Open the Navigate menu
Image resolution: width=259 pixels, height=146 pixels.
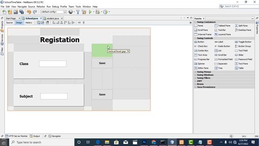(22, 6)
